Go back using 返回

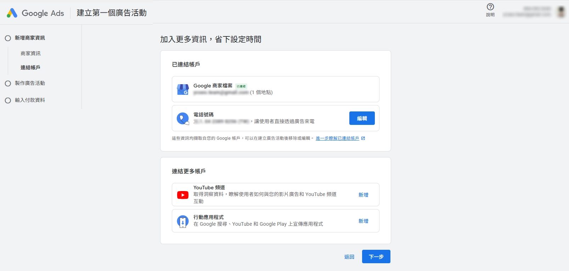tap(349, 257)
